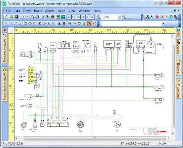The width and height of the screenshot is (183, 148).
Task: Open the Draw menu
Action: click(x=27, y=11)
